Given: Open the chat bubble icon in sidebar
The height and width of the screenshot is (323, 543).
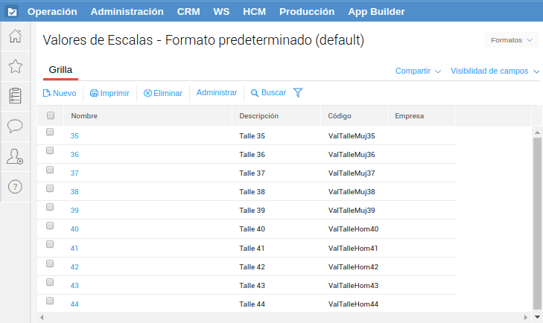Looking at the screenshot, I should pyautogui.click(x=15, y=126).
